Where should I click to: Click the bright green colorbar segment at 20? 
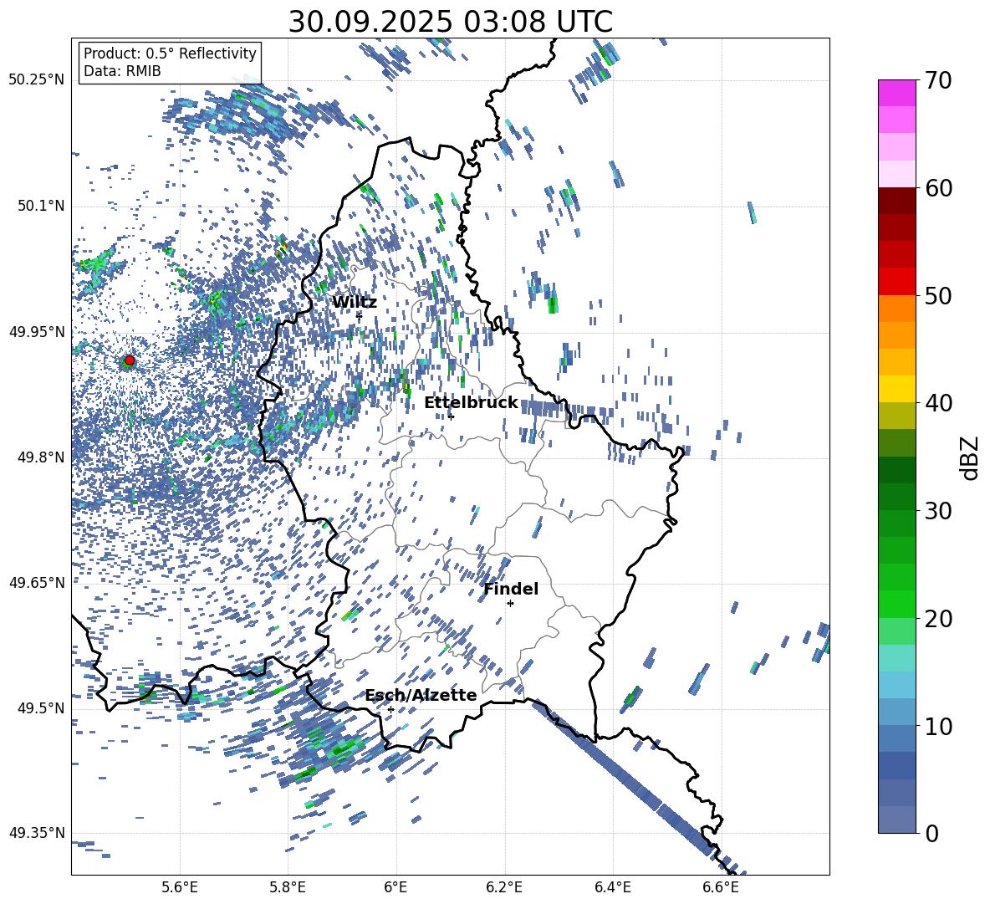tap(896, 604)
